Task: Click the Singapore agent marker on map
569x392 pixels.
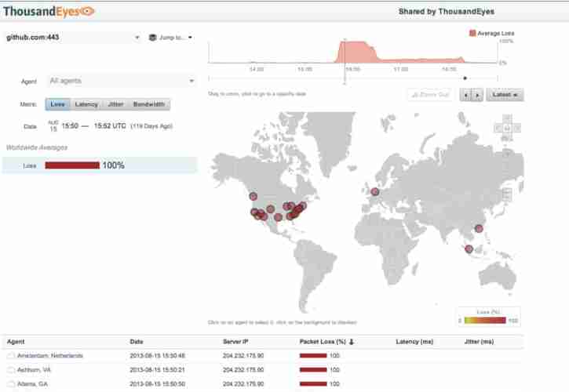Action: [x=469, y=249]
